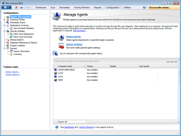Select Database Maintenance Options tree item
Viewport: 181px width, 136px height.
pyautogui.click(x=23, y=43)
